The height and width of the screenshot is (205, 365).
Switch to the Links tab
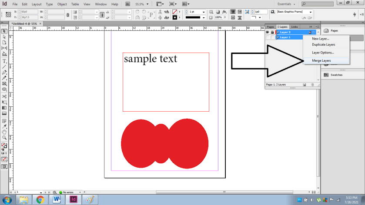[295, 27]
